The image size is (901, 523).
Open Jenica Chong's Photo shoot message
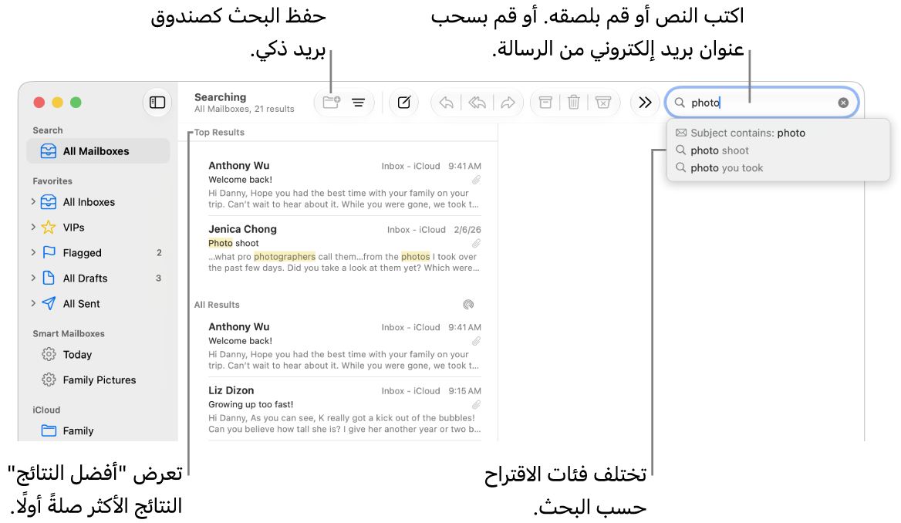[x=345, y=248]
